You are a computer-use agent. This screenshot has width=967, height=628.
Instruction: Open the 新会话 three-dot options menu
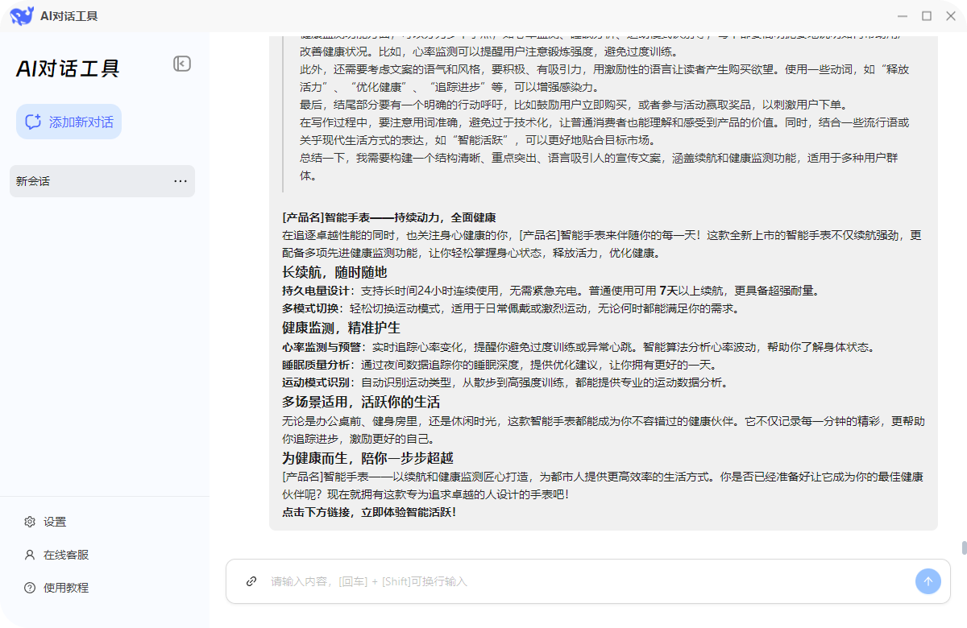coord(181,181)
